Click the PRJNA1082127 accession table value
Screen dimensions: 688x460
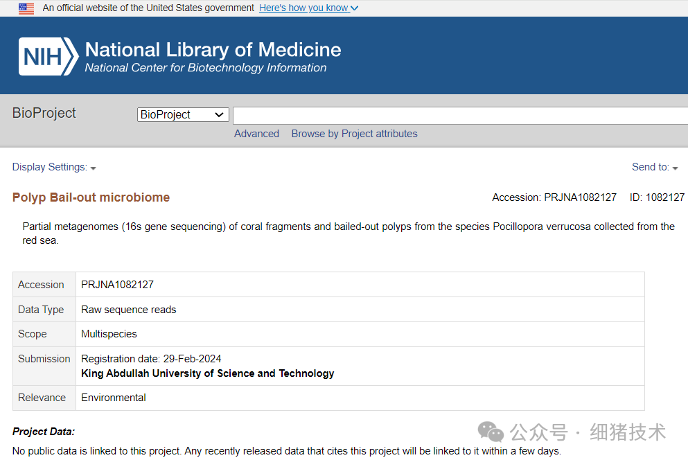coord(117,285)
